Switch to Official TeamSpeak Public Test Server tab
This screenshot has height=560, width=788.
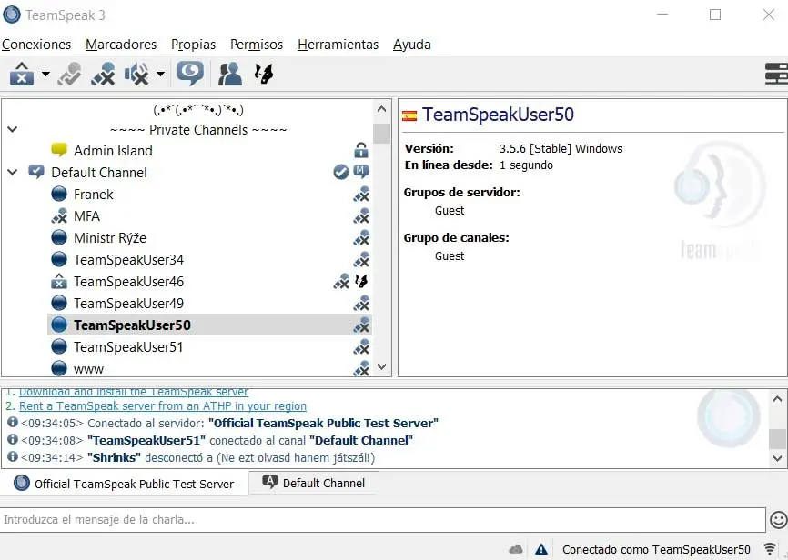point(124,484)
